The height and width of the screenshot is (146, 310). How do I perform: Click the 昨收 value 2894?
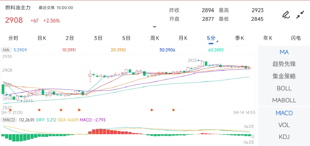pyautogui.click(x=208, y=10)
